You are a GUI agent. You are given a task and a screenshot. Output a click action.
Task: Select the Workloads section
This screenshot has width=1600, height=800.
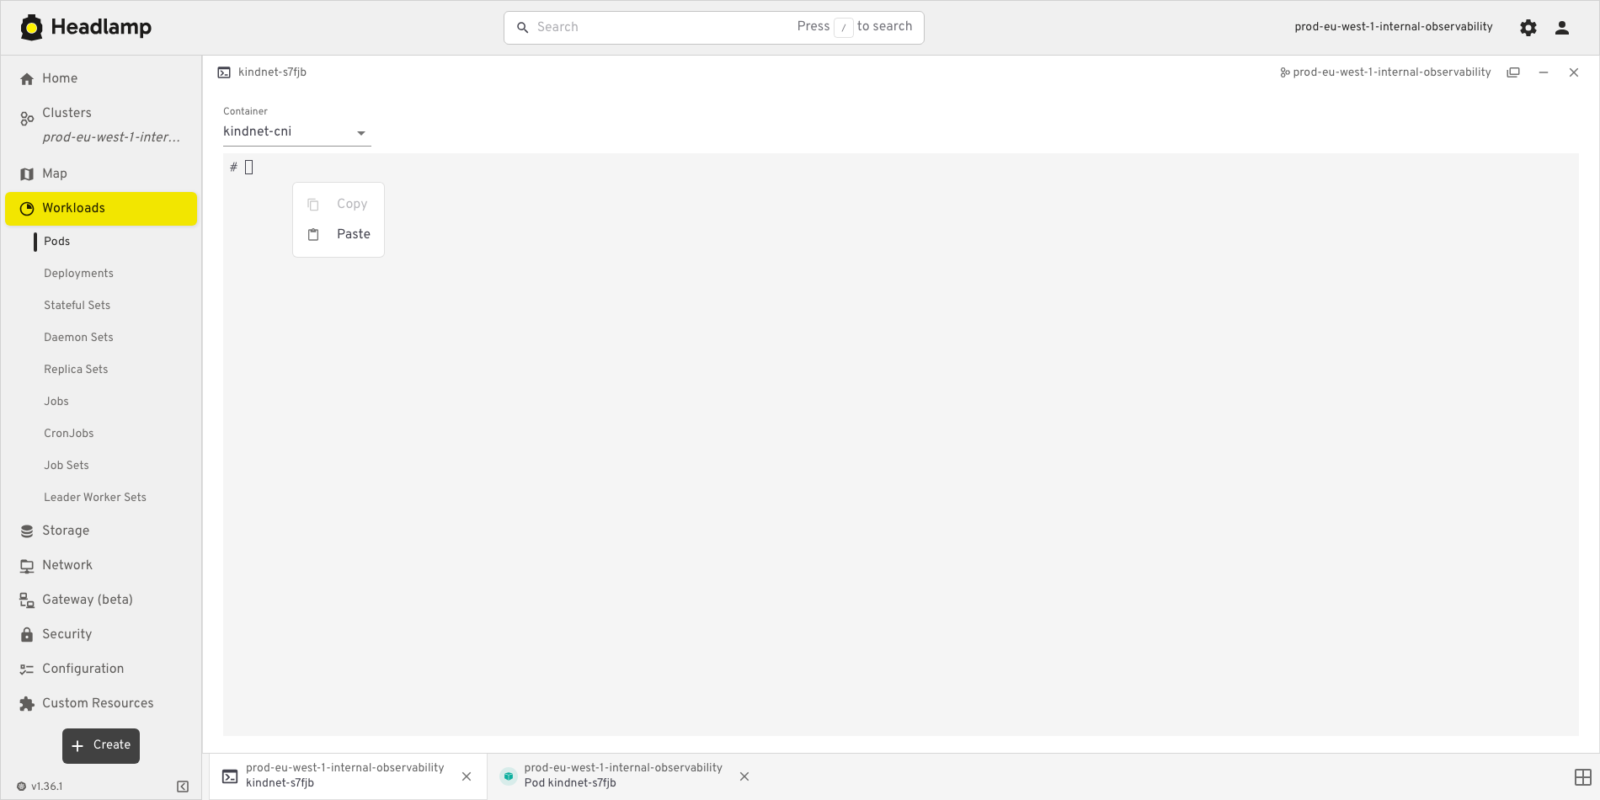pyautogui.click(x=101, y=209)
